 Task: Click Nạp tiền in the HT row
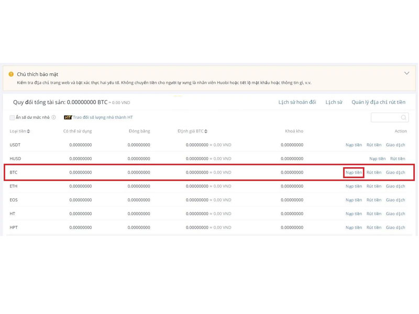354,214
